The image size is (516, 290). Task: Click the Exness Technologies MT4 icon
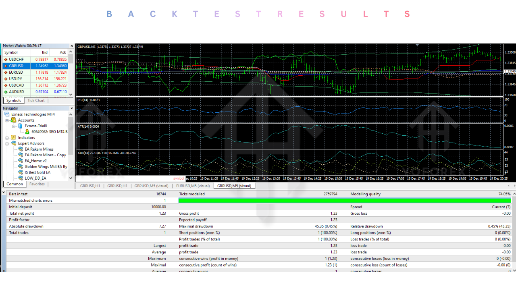[6, 114]
